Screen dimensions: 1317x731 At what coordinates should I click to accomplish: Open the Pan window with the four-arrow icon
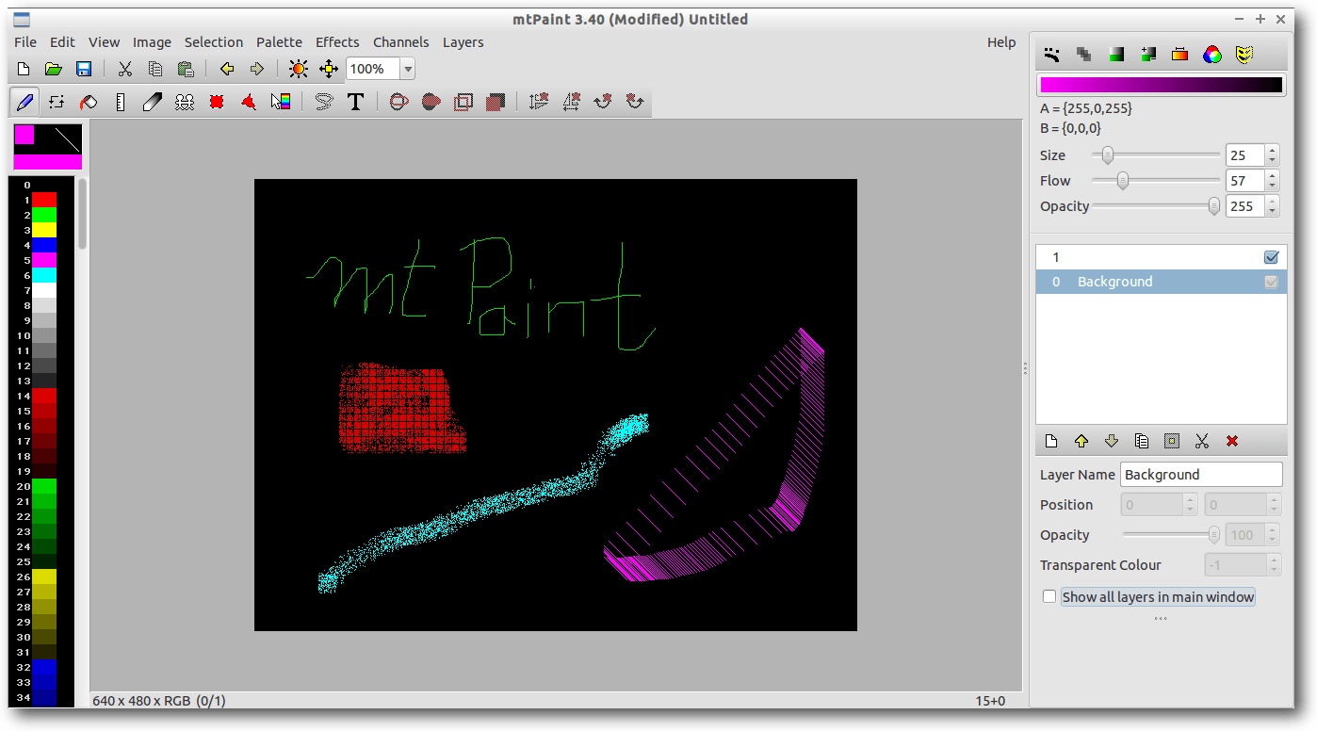tap(328, 69)
